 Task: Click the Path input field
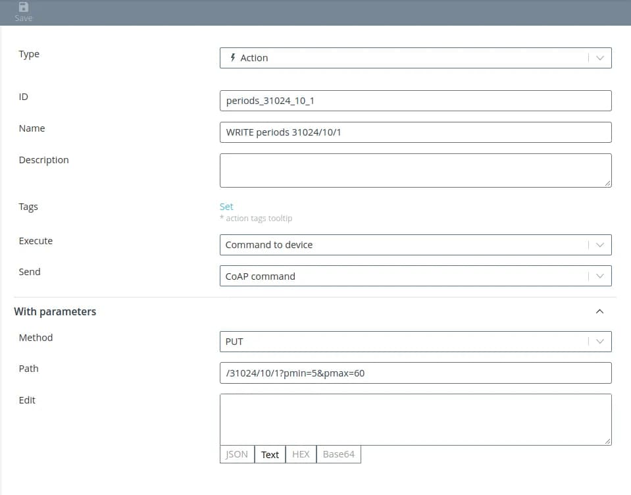point(415,373)
